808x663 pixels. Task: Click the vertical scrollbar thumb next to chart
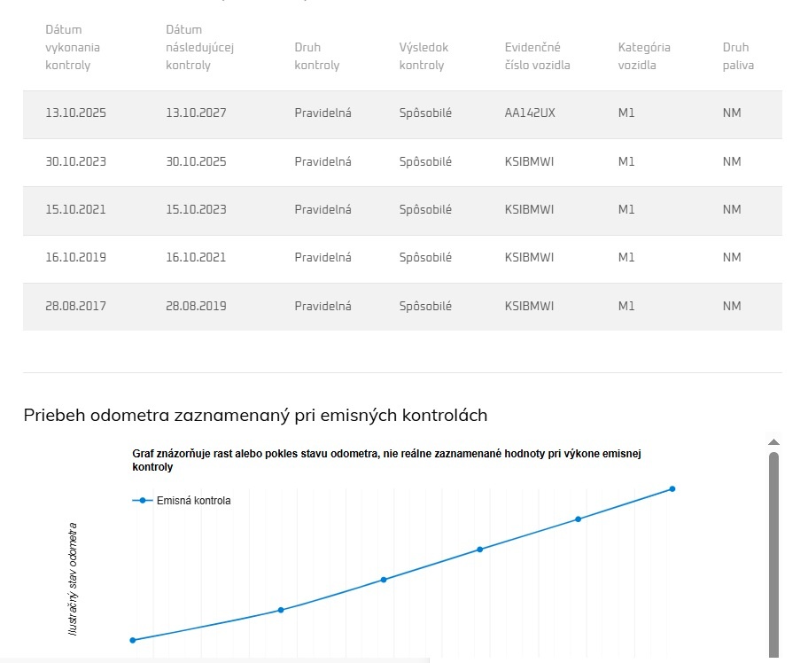point(773,550)
